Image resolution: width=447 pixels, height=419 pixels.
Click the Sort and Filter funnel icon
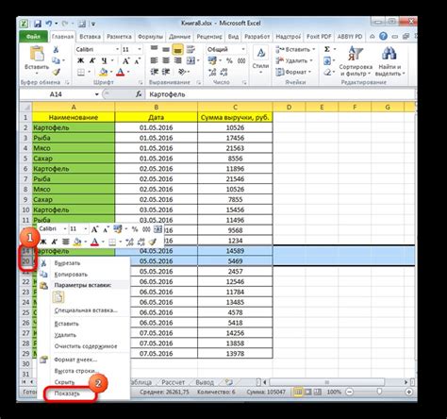pyautogui.click(x=356, y=54)
